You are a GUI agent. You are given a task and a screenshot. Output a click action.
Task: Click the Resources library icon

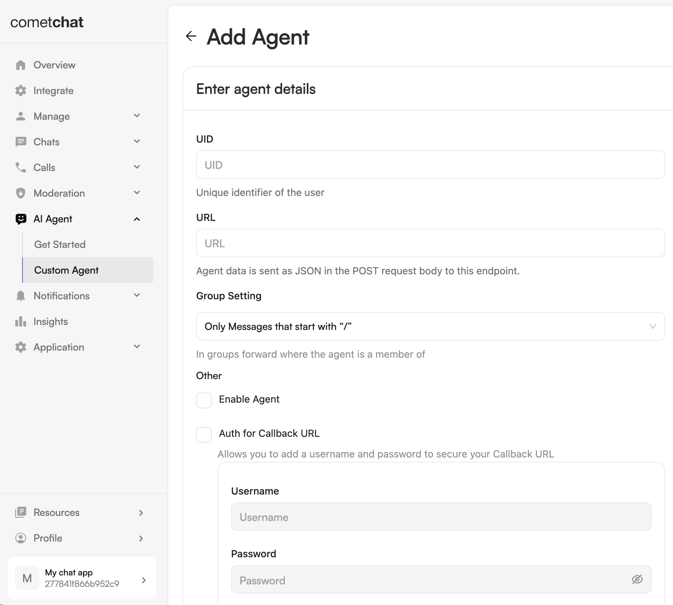pyautogui.click(x=21, y=512)
